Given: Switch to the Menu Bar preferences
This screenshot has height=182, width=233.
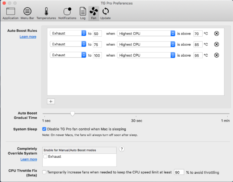Looking at the screenshot, I should pyautogui.click(x=27, y=14).
